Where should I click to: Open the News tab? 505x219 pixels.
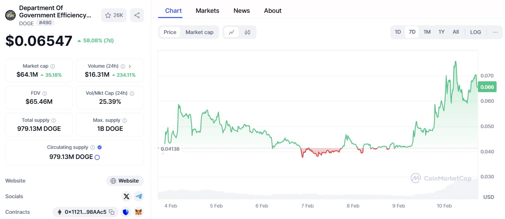coord(242,10)
